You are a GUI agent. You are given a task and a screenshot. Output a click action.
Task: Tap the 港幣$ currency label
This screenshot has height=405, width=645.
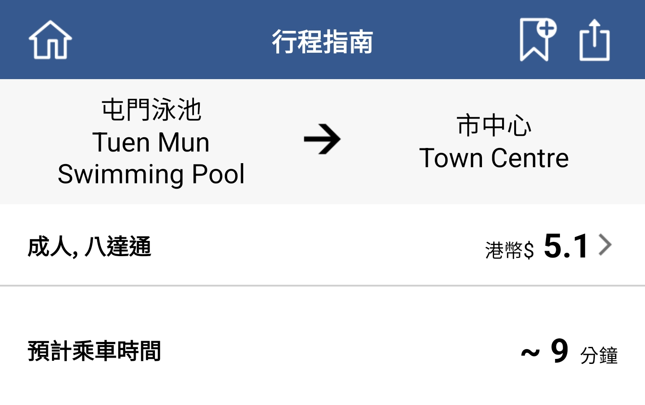509,250
